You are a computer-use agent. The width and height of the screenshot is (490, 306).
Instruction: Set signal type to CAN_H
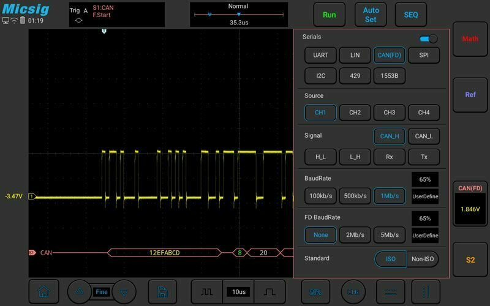coord(390,136)
